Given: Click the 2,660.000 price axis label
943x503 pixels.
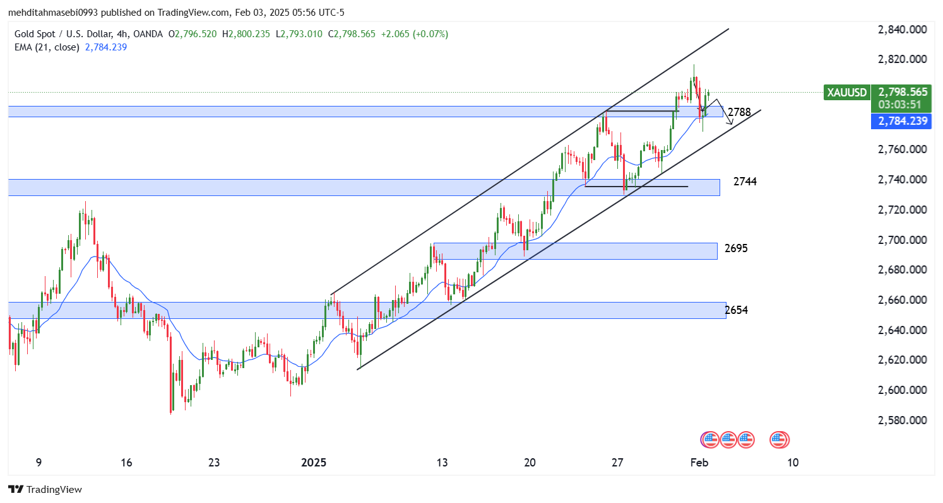Looking at the screenshot, I should (x=902, y=301).
